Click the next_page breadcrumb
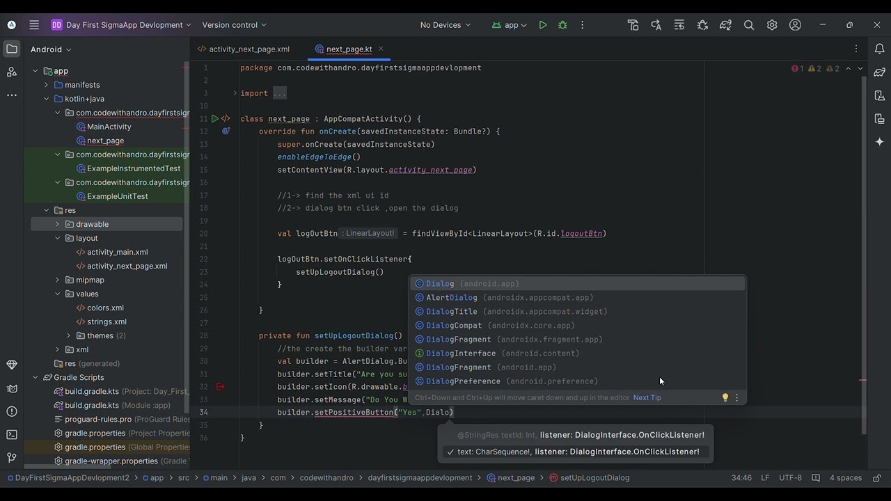891x501 pixels. pos(511,478)
